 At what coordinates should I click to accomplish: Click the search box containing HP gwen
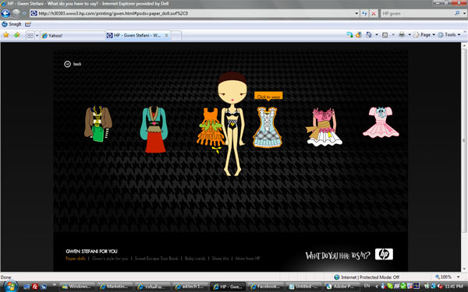417,13
